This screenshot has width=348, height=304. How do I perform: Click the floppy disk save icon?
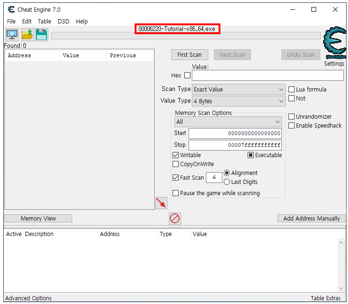pos(41,35)
